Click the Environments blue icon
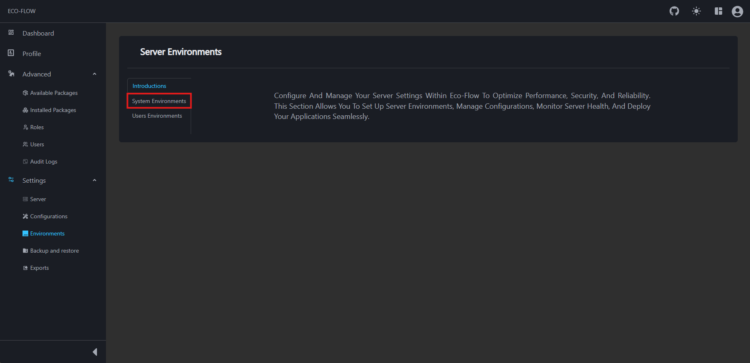The width and height of the screenshot is (750, 363). click(x=25, y=233)
